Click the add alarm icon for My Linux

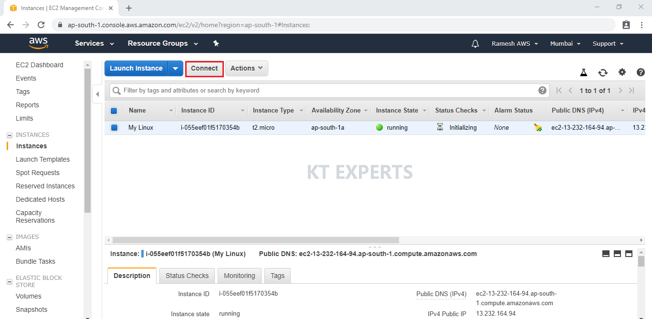pyautogui.click(x=538, y=127)
